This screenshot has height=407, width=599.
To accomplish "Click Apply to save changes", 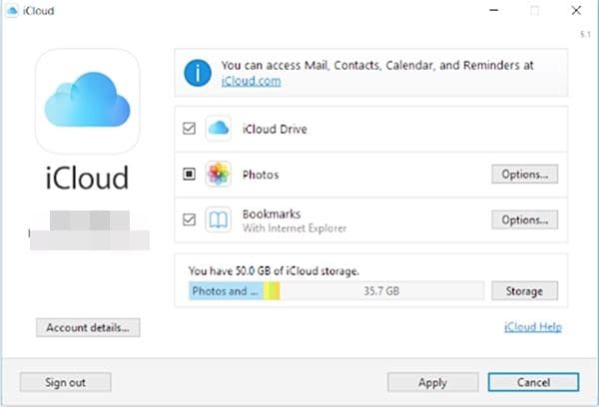I will point(432,382).
